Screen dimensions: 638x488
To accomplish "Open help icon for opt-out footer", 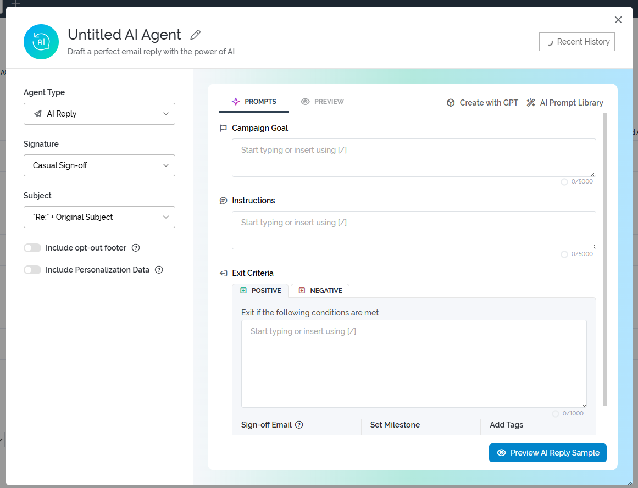I will click(x=136, y=248).
